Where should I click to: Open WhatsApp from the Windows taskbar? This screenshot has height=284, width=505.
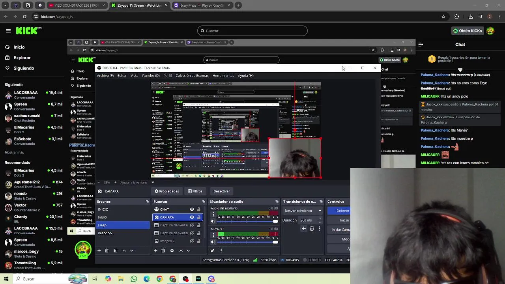coord(134,279)
